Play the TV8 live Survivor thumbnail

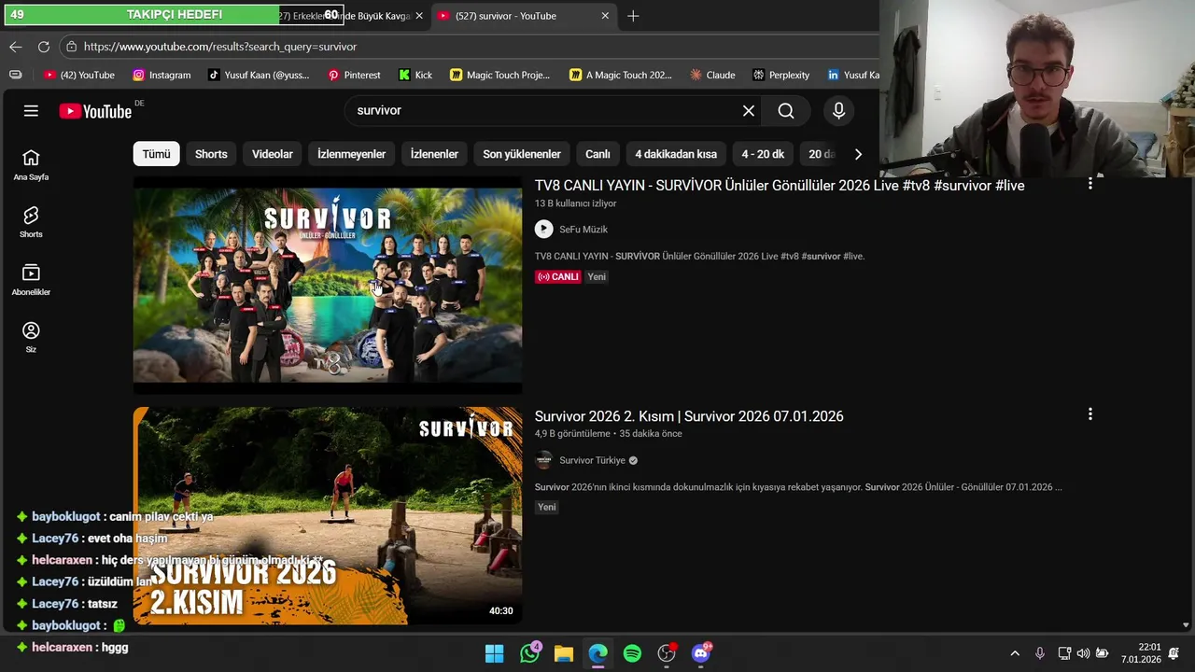(328, 286)
